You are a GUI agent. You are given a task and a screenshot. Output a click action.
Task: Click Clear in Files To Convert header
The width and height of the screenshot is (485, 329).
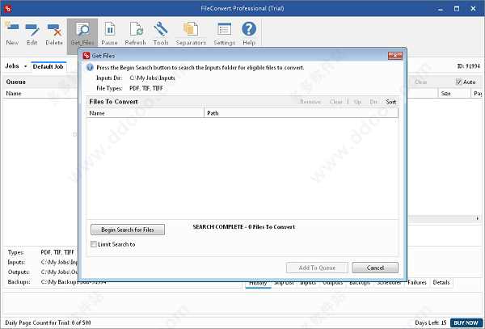336,102
